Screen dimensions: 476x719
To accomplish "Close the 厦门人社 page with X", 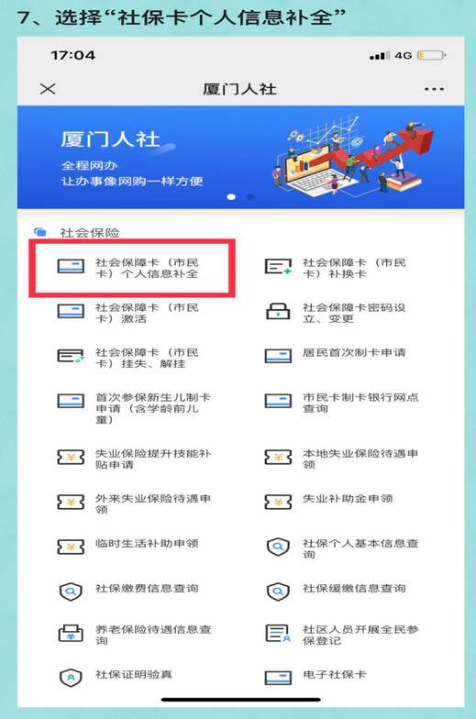I will coord(48,89).
